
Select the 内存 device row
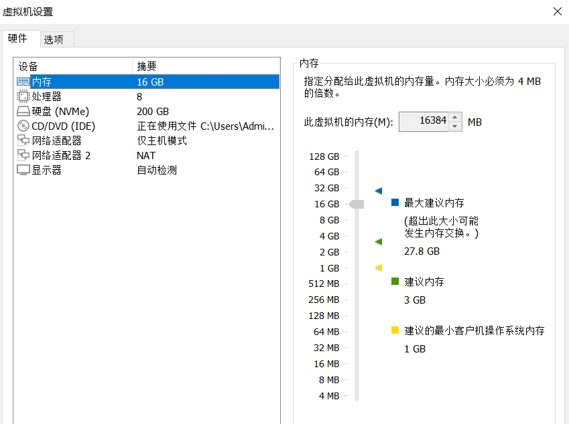148,82
